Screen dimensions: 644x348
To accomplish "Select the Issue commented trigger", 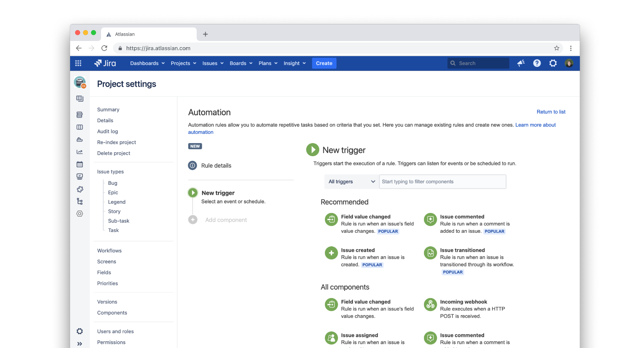I will (x=462, y=217).
